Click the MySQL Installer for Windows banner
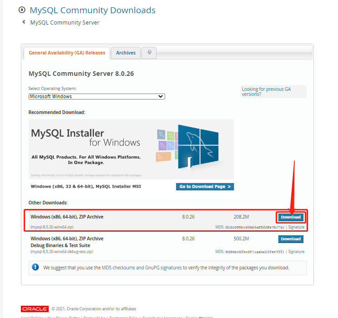This screenshot has height=318, width=338. (131, 149)
